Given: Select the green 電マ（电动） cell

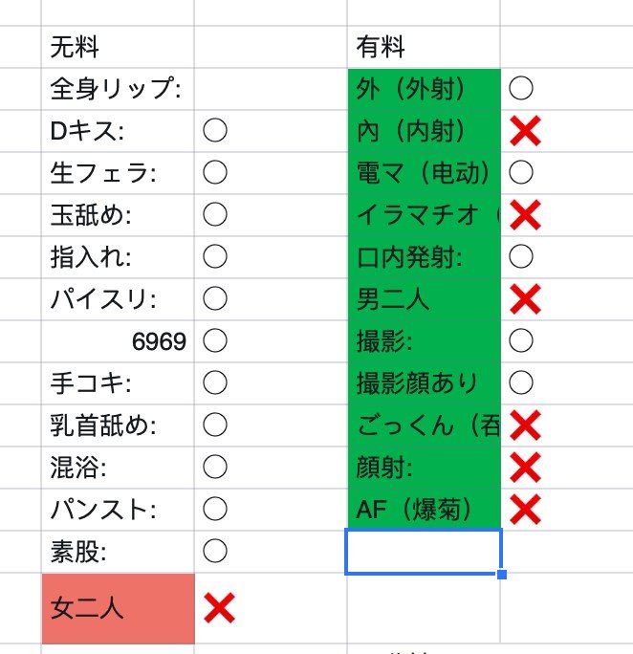Looking at the screenshot, I should (x=424, y=173).
